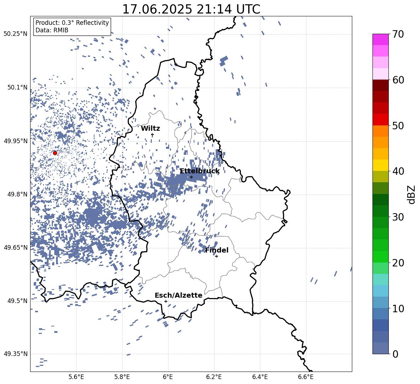The image size is (420, 384).
Task: Click the Findel cross marker
Action: pyautogui.click(x=216, y=256)
